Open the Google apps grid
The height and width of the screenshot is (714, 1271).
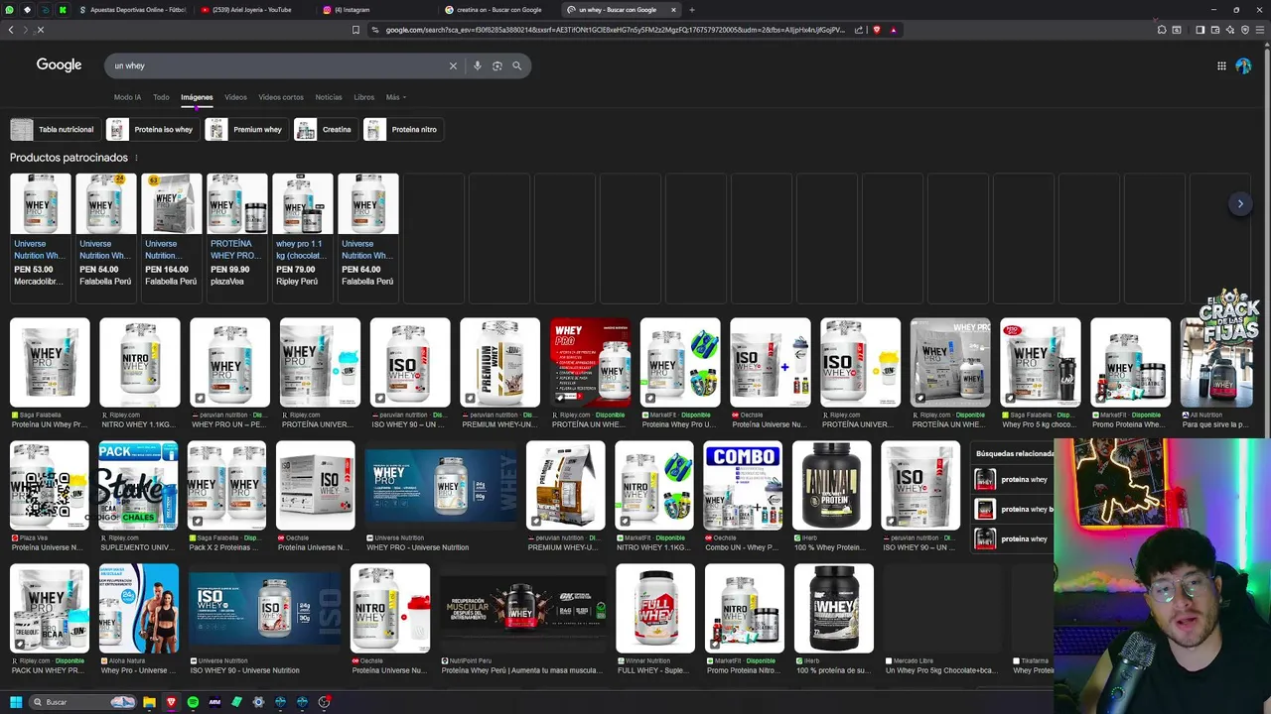(1221, 65)
